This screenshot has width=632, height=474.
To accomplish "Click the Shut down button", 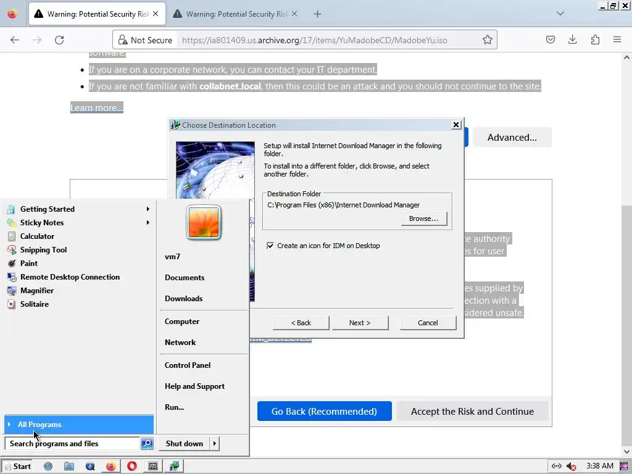I will click(185, 443).
